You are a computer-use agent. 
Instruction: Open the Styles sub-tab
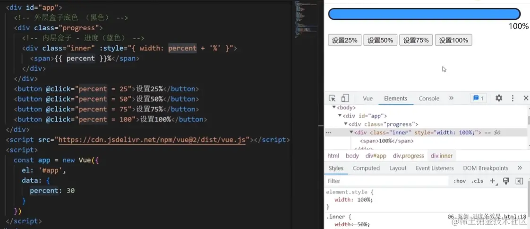click(x=336, y=168)
